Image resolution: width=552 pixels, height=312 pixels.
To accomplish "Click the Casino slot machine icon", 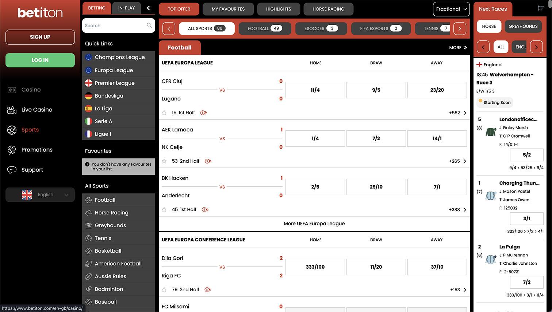I will (x=12, y=90).
